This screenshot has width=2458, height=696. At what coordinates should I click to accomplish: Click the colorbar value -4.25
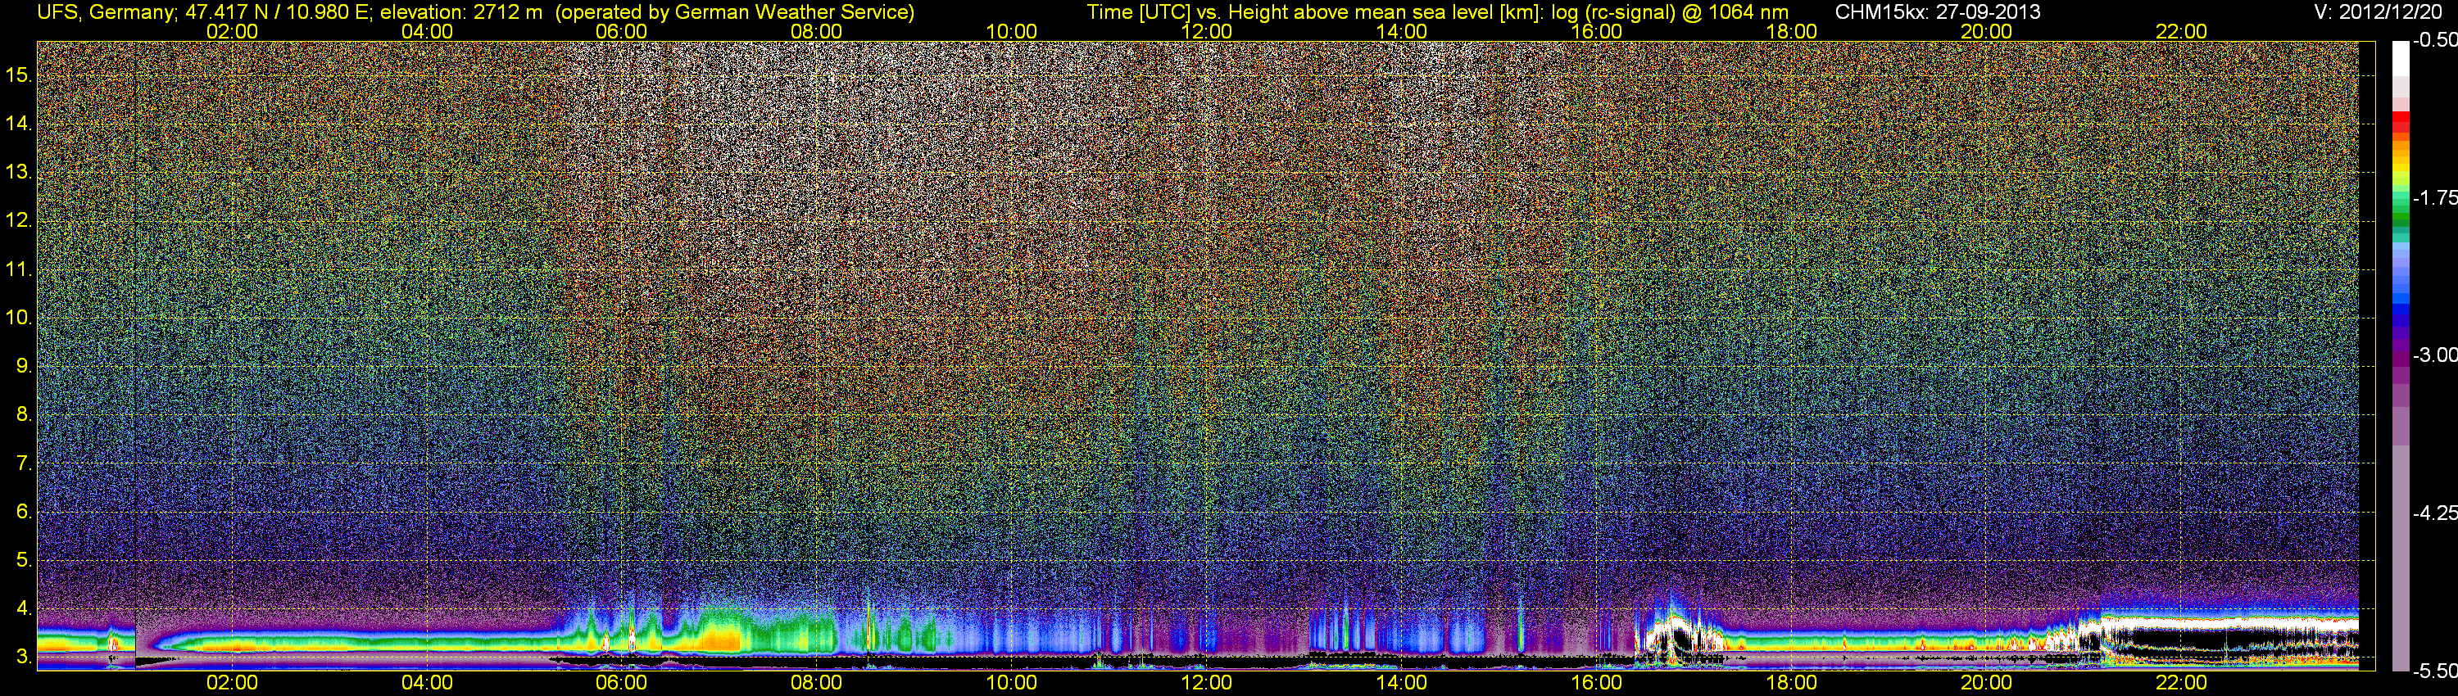(2434, 513)
